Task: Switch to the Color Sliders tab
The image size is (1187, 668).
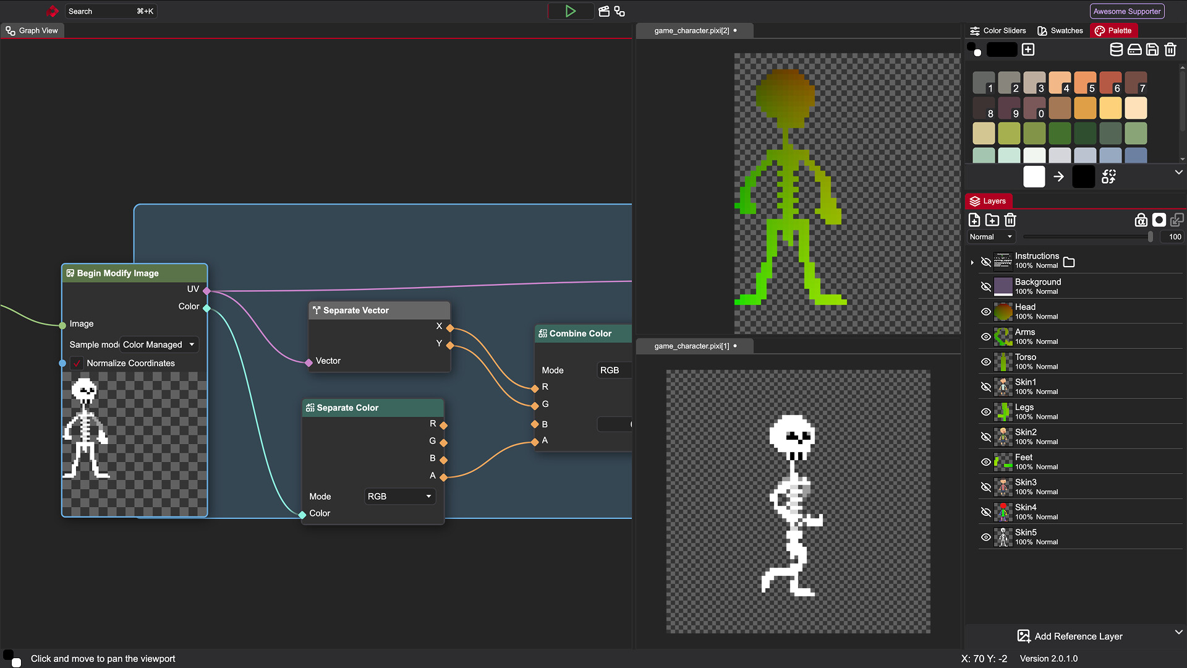Action: click(997, 30)
